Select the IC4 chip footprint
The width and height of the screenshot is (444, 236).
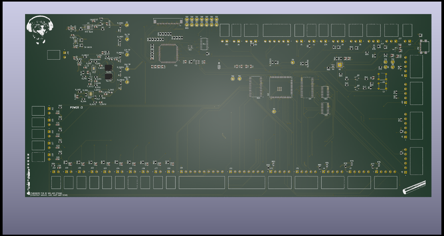coord(325,92)
